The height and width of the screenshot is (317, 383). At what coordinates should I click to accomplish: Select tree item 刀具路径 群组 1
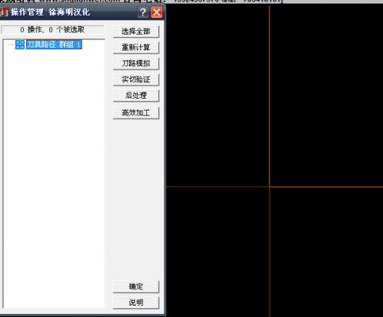tap(54, 44)
